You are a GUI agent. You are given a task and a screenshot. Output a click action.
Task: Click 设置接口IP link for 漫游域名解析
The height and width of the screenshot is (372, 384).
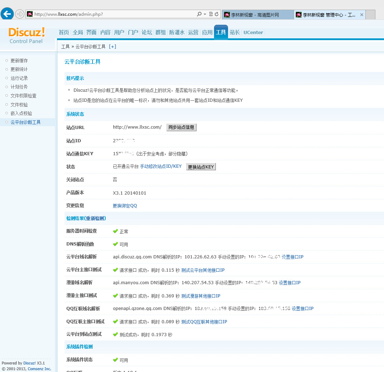[x=290, y=283]
